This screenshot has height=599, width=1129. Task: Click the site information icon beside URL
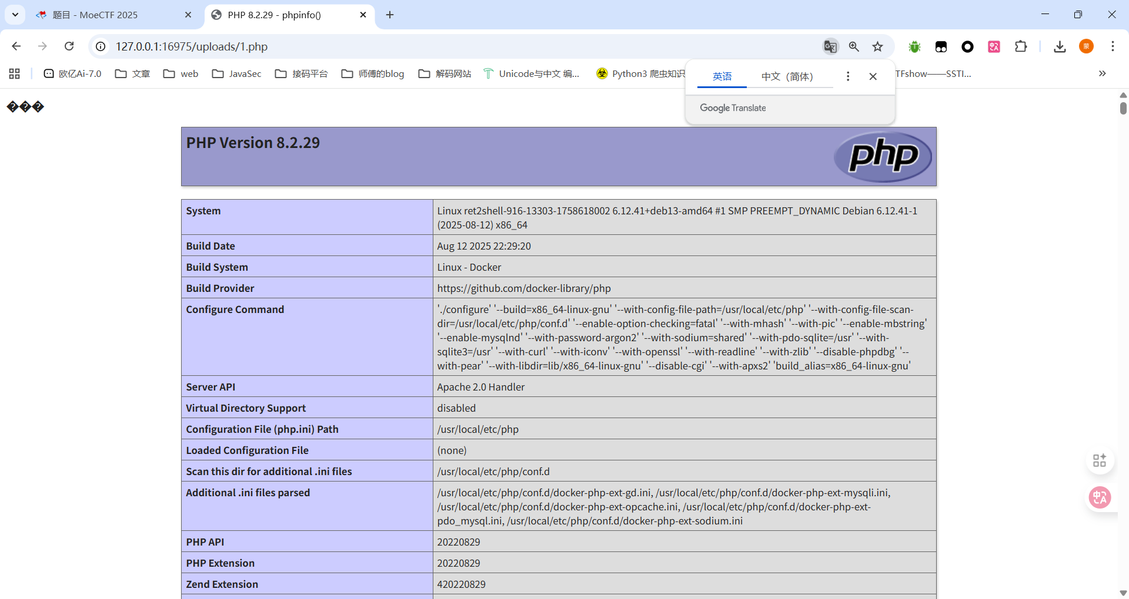101,46
